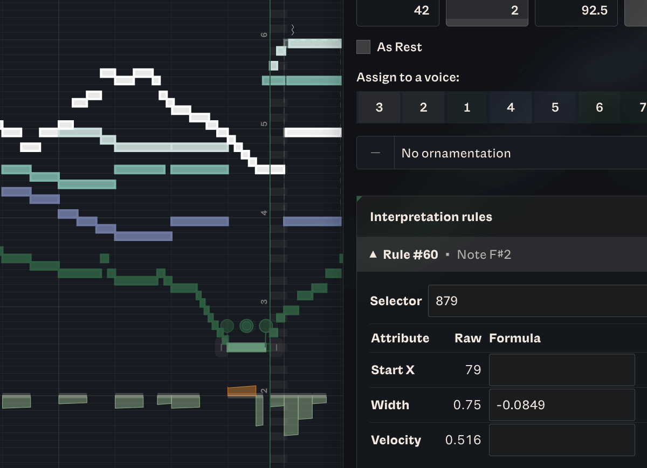Assign the note to voice 6
This screenshot has width=647, height=468.
click(x=599, y=108)
